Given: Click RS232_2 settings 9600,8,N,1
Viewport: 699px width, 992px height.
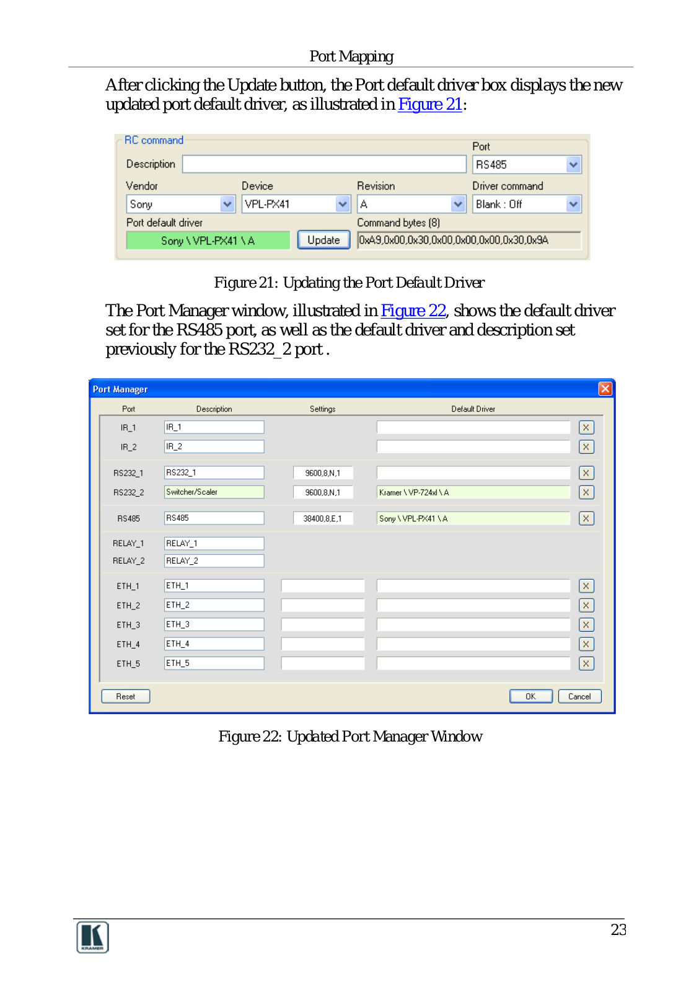Looking at the screenshot, I should [323, 492].
